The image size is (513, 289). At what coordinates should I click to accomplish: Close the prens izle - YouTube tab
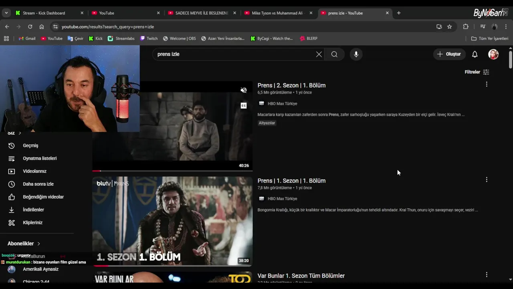(x=387, y=13)
